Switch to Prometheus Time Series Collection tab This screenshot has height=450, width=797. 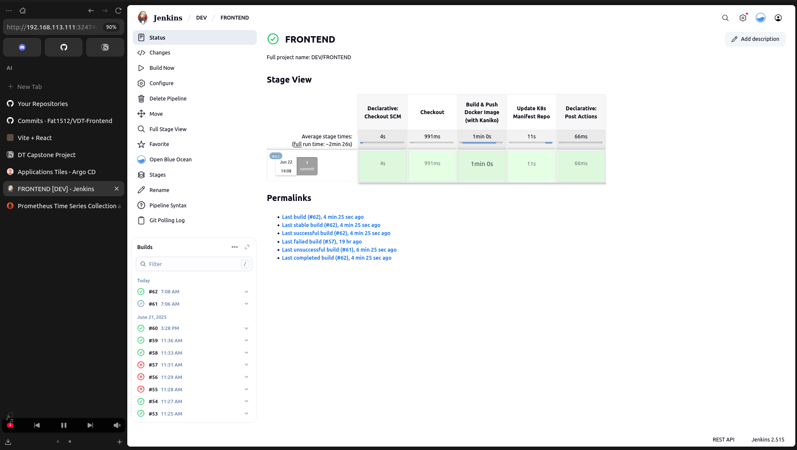[x=63, y=206]
